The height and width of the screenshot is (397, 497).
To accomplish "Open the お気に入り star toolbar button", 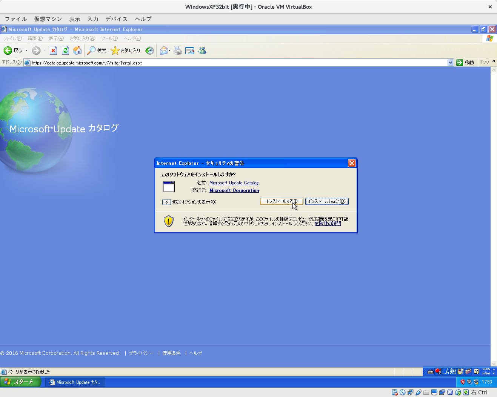I will (x=125, y=51).
